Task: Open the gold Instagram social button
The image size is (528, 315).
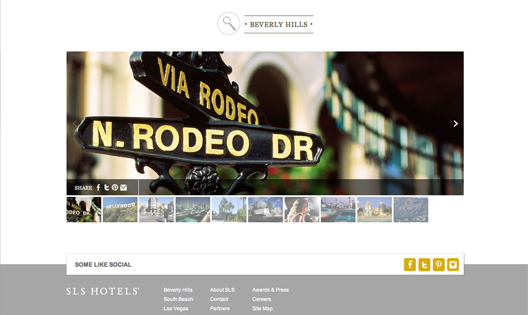Action: (453, 265)
